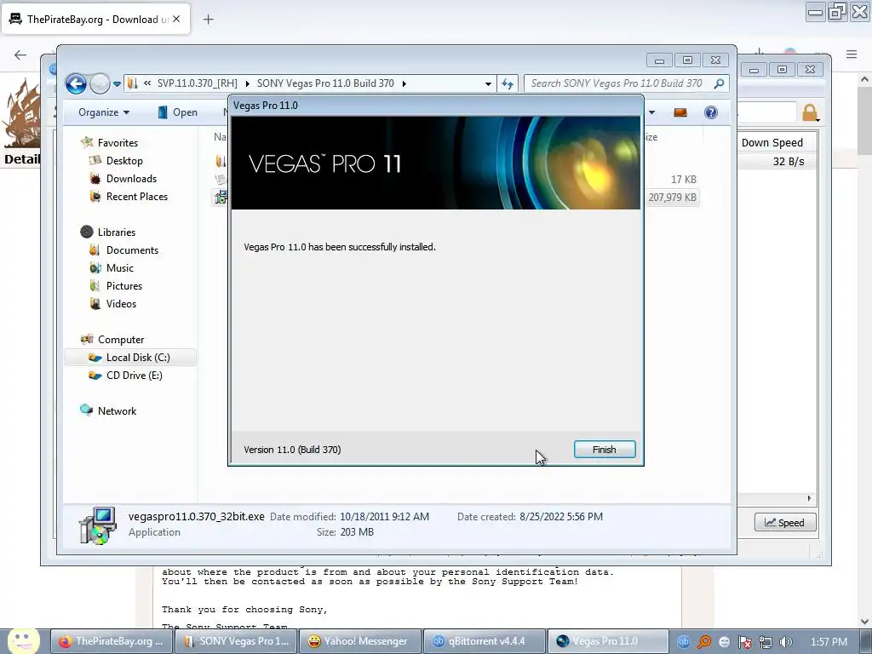The height and width of the screenshot is (654, 872).
Task: Show the preview pane in Explorer
Action: [680, 112]
